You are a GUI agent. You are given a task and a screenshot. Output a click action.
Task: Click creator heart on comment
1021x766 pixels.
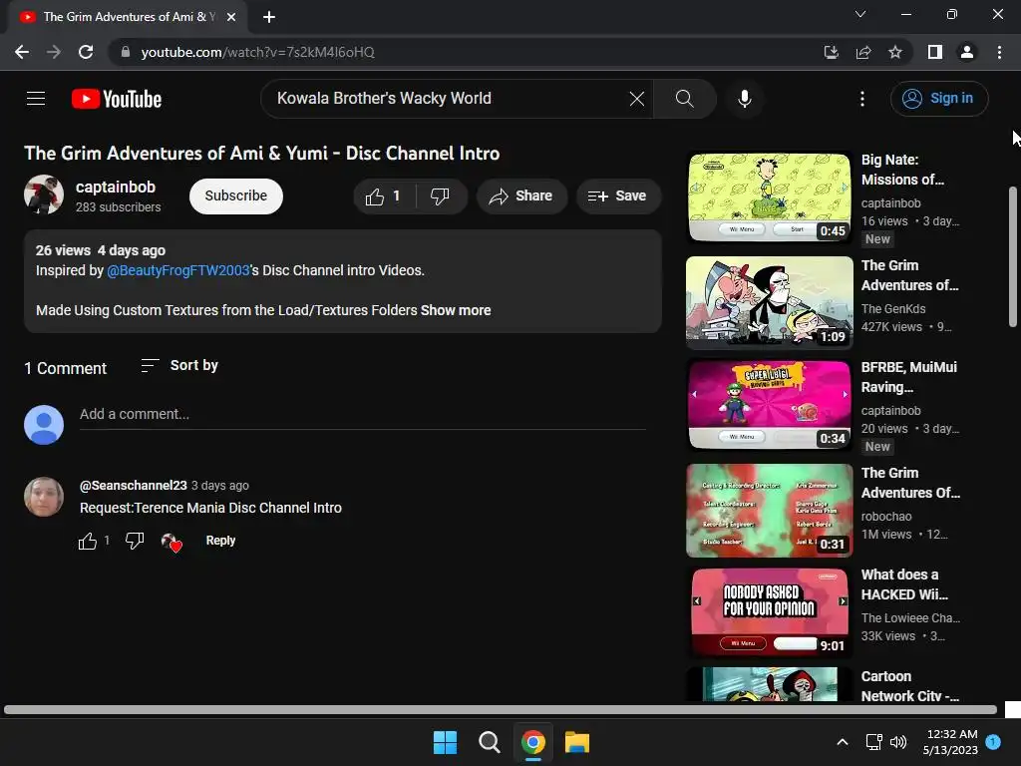pyautogui.click(x=171, y=542)
